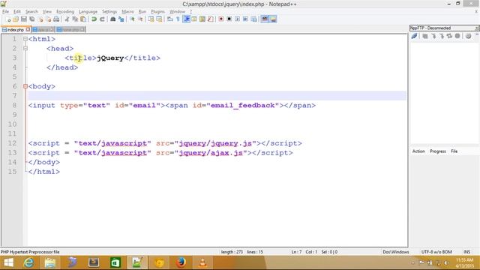Click the Zoom Out toolbar icon

pos(140,19)
